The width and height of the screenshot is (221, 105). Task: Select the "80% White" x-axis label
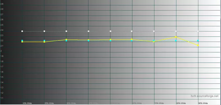181,103
